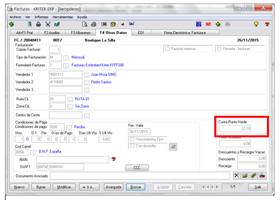The height and width of the screenshot is (200, 280).
Task: Go to first record navigation arrow
Action: click(x=203, y=187)
